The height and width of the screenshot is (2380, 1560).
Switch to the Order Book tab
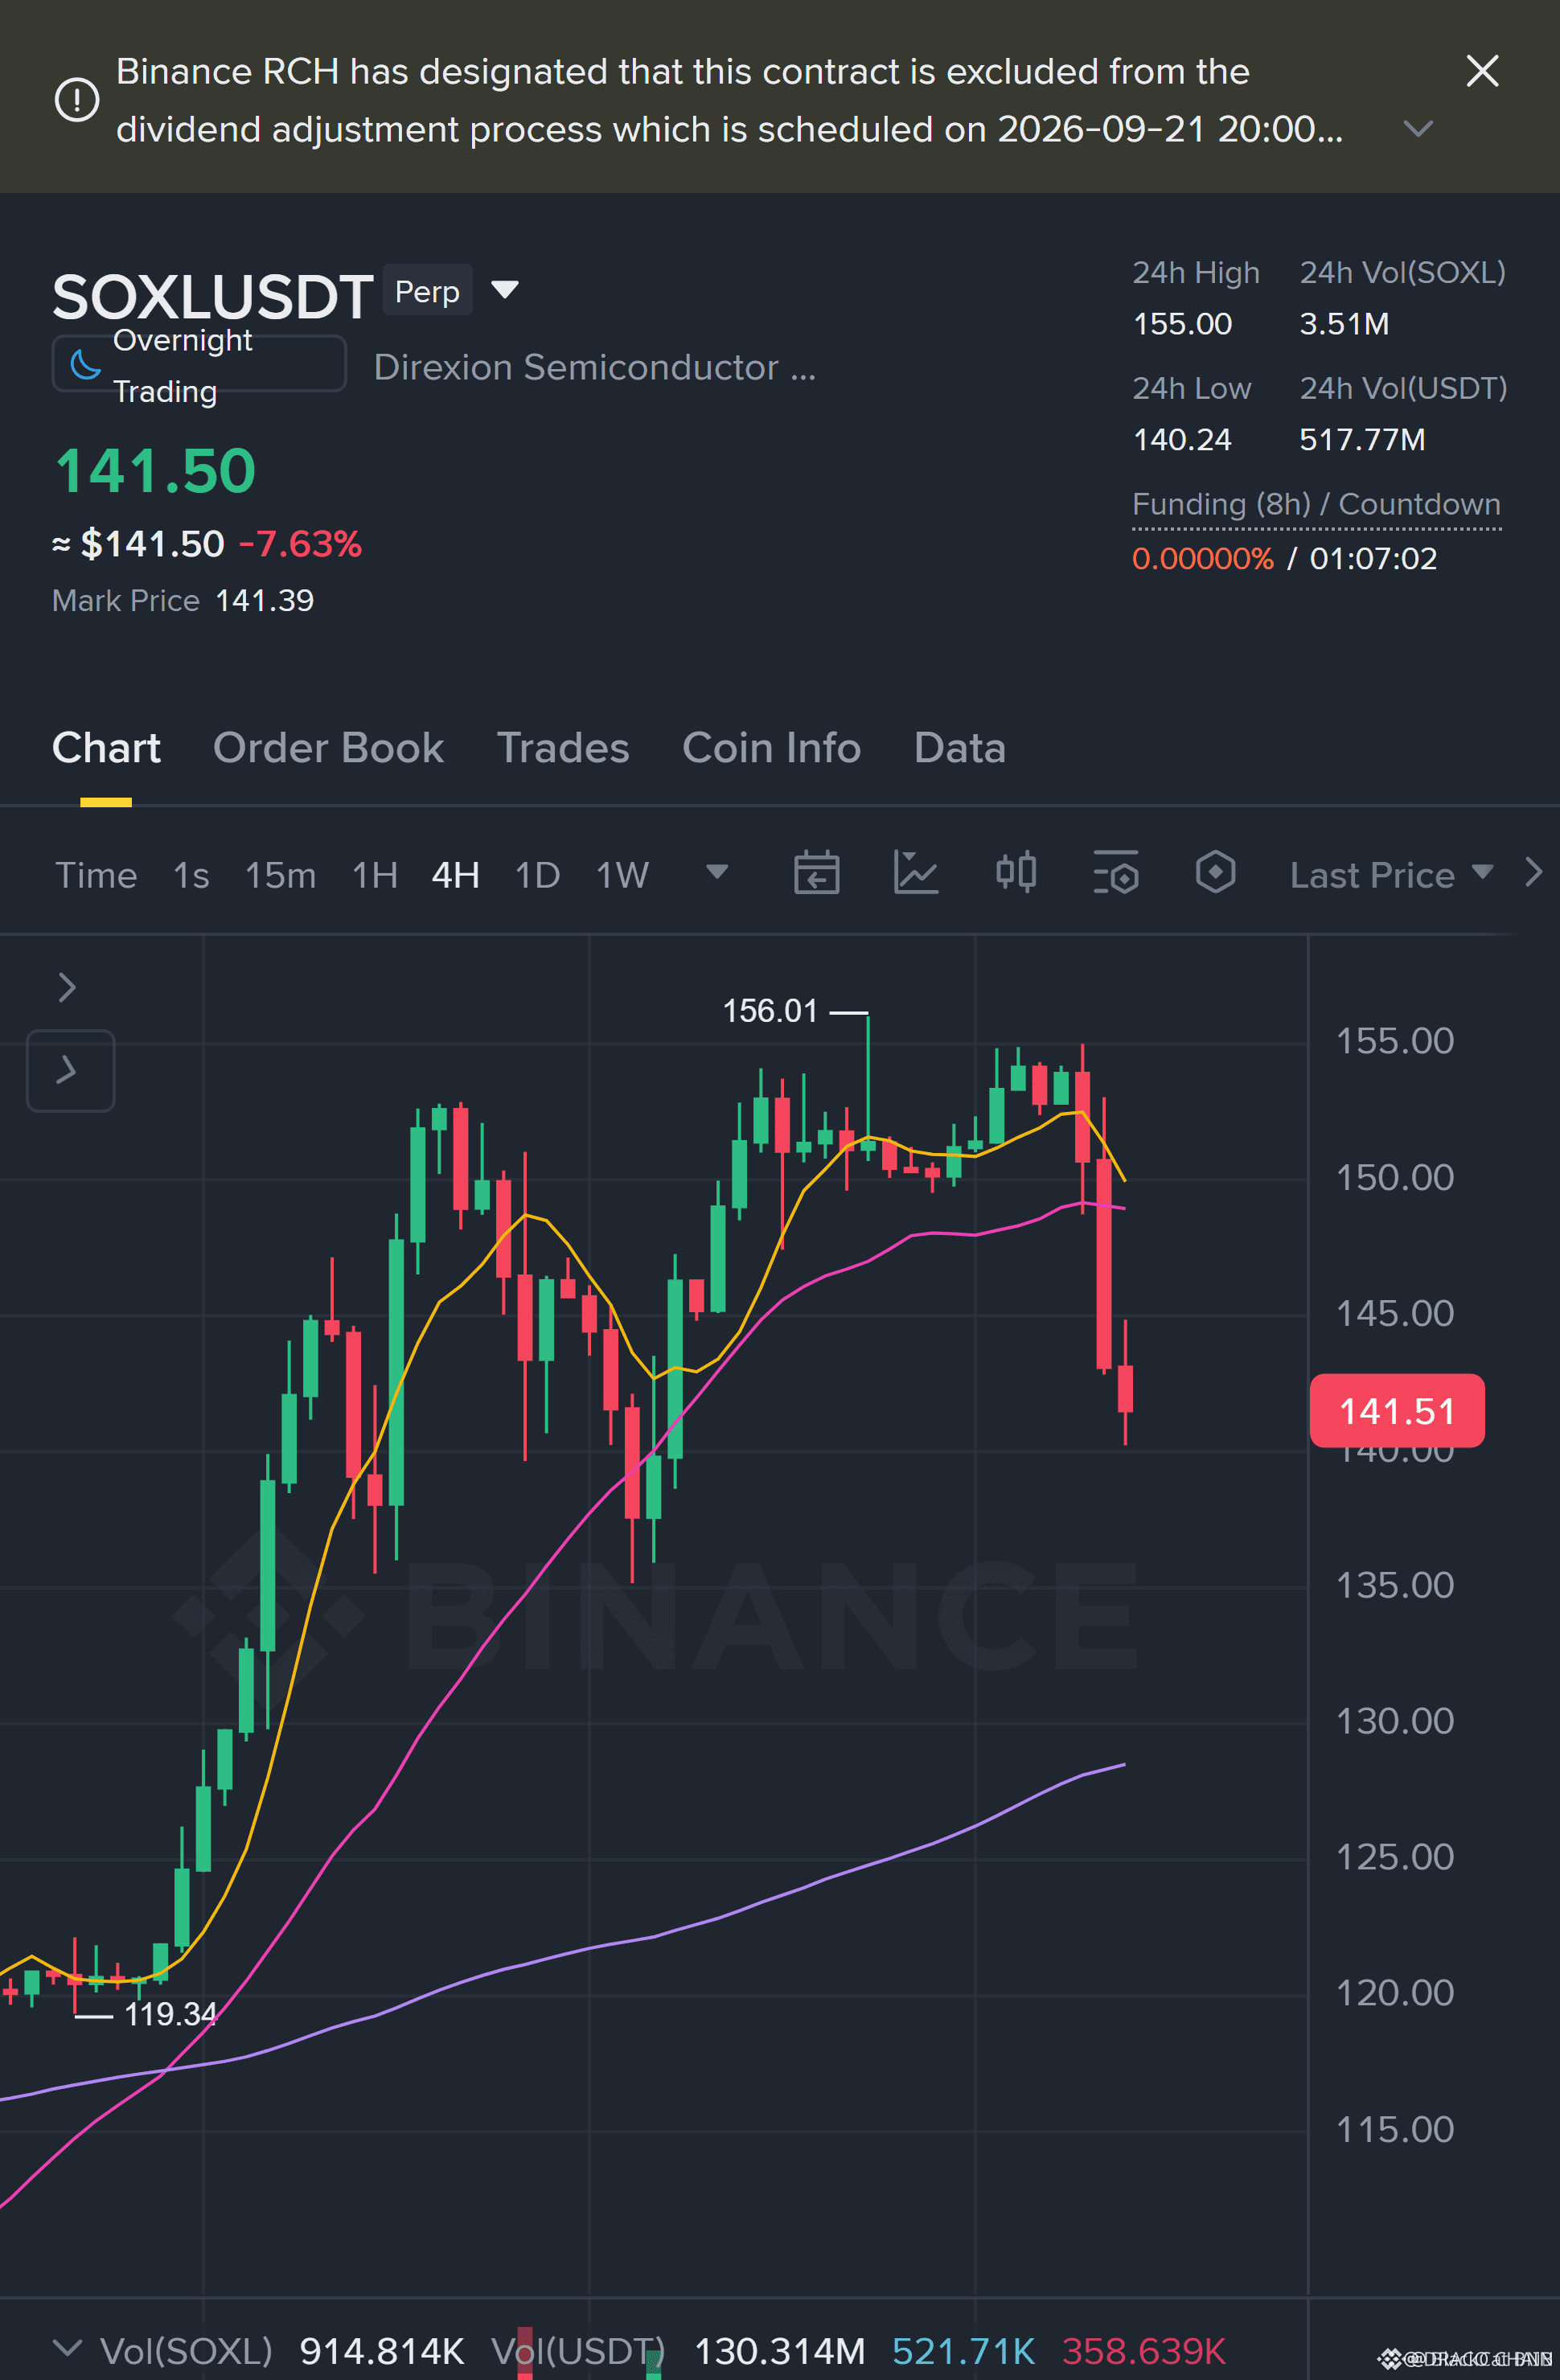click(328, 748)
